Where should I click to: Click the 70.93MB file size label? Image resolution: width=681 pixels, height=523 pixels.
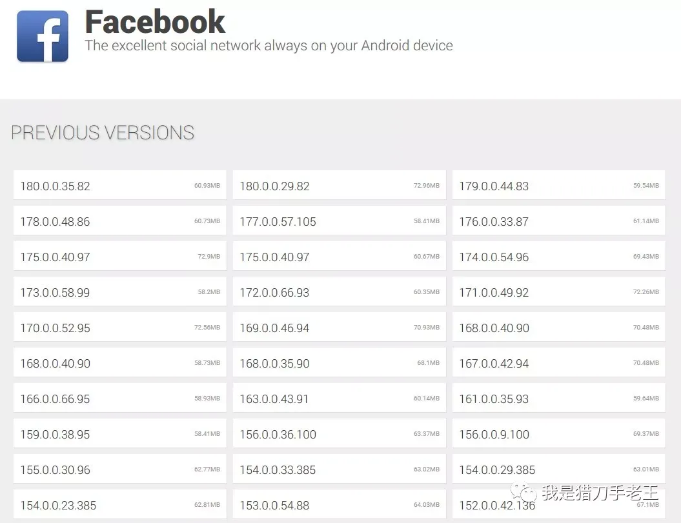[x=427, y=327]
